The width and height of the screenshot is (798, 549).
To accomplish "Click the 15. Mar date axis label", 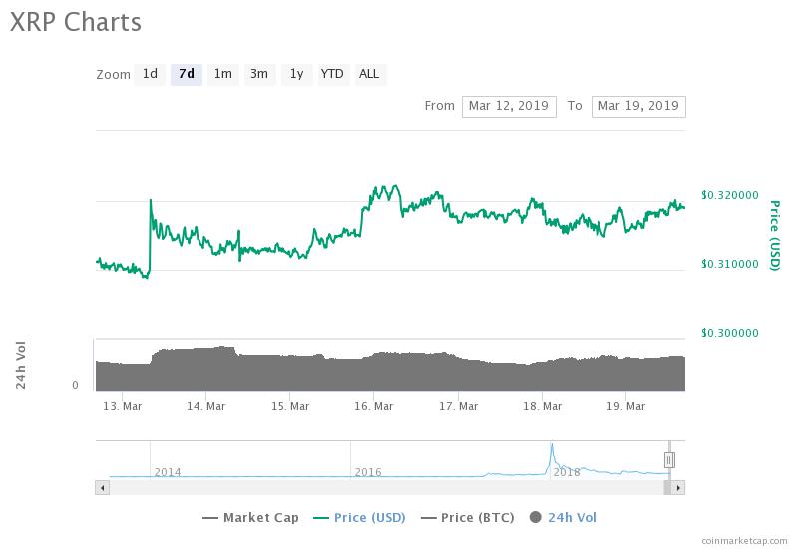I will click(x=290, y=406).
